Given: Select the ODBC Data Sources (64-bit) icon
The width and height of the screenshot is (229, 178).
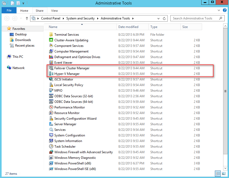Looking at the screenshot, I should pos(51,102).
